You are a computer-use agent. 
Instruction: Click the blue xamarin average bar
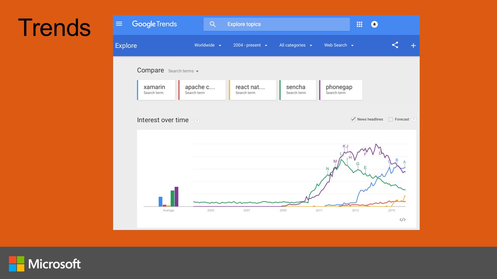[161, 201]
